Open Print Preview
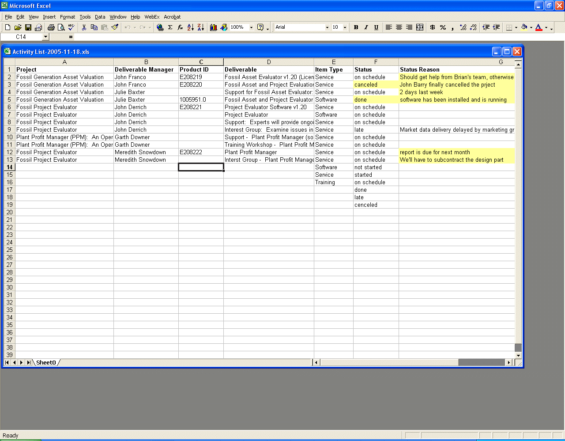 click(61, 27)
